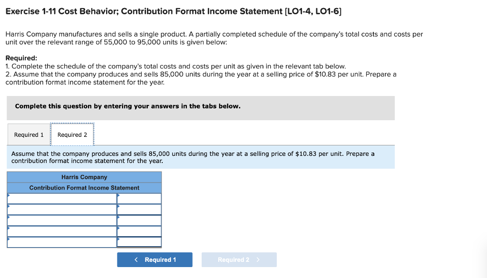Select the bottom amount input cell
The width and height of the screenshot is (487, 278).
(140, 242)
